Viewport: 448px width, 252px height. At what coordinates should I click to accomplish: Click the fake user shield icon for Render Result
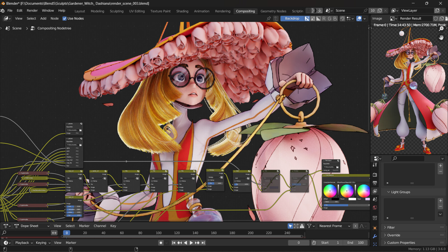pos(436,18)
